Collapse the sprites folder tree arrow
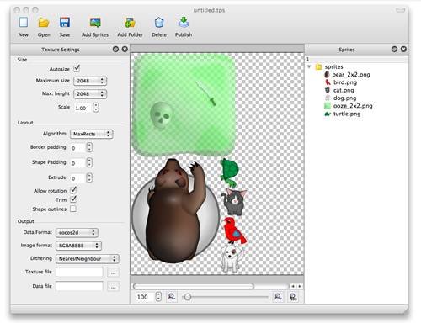The image size is (421, 323). [x=309, y=66]
